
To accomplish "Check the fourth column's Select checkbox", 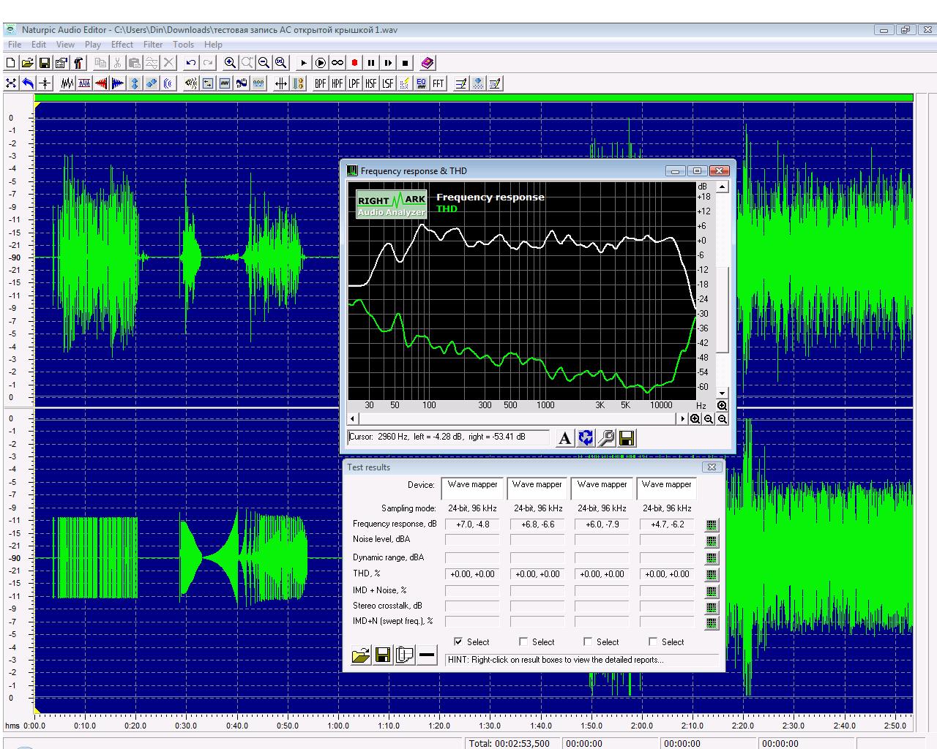I will pos(653,641).
